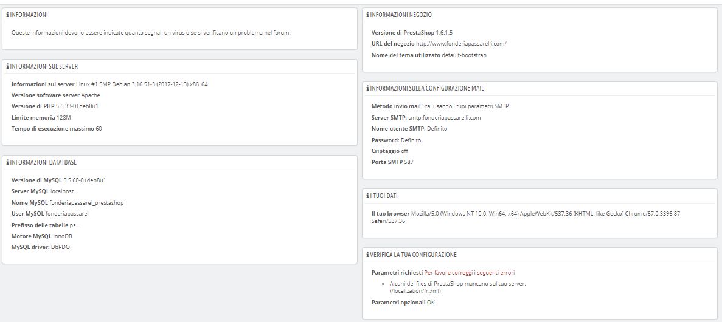Open the shop URL fonderiapassarelli.com

coord(462,44)
